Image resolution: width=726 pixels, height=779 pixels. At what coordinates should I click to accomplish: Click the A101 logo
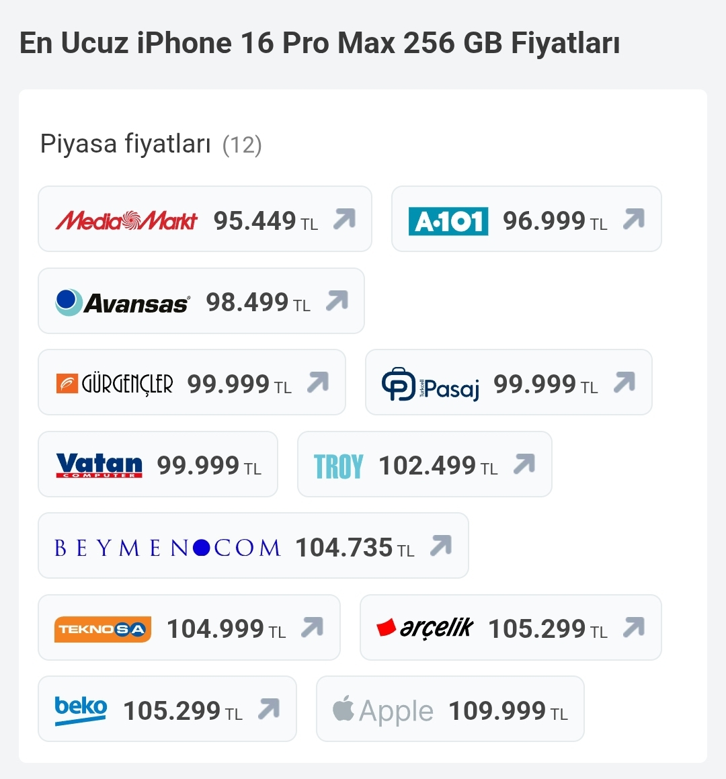pyautogui.click(x=448, y=221)
